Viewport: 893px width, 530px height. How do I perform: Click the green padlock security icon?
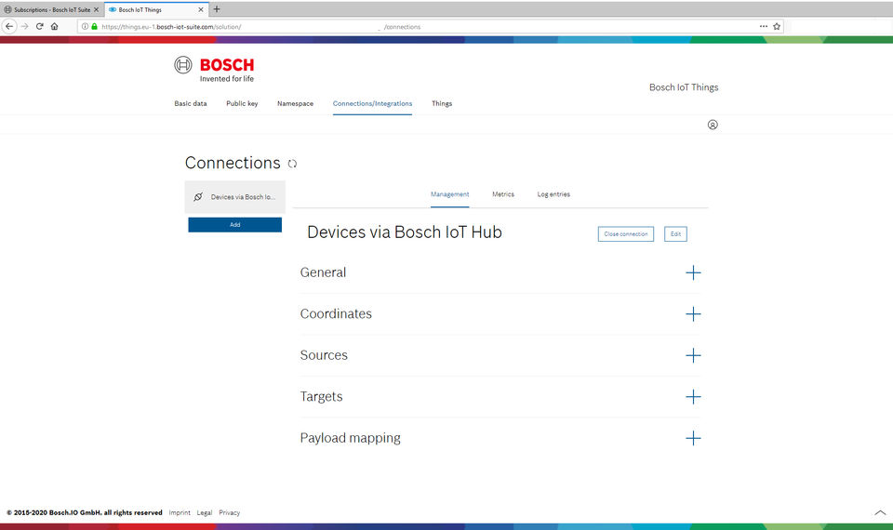(x=95, y=26)
